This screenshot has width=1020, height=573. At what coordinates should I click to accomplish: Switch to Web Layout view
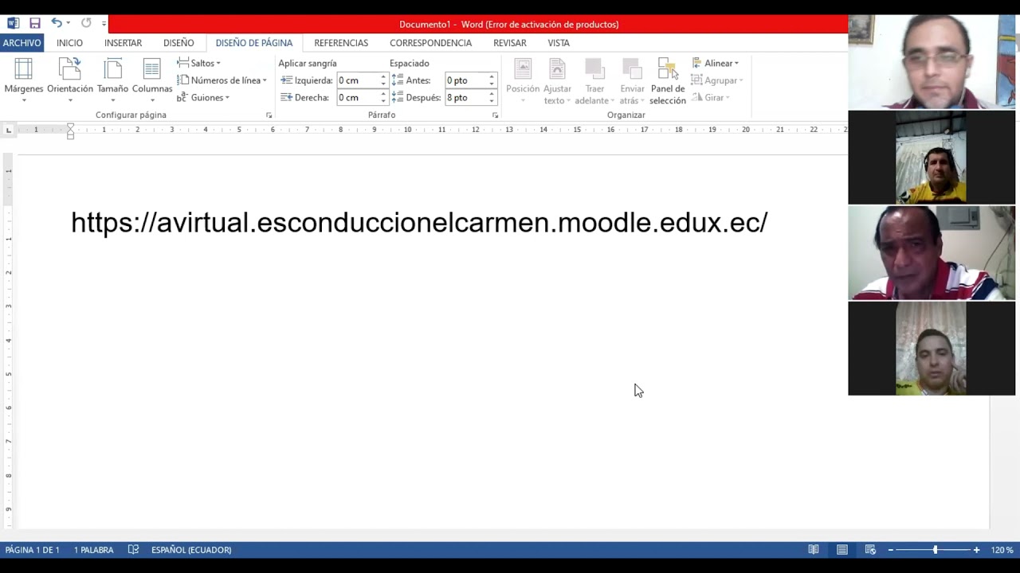click(x=870, y=550)
